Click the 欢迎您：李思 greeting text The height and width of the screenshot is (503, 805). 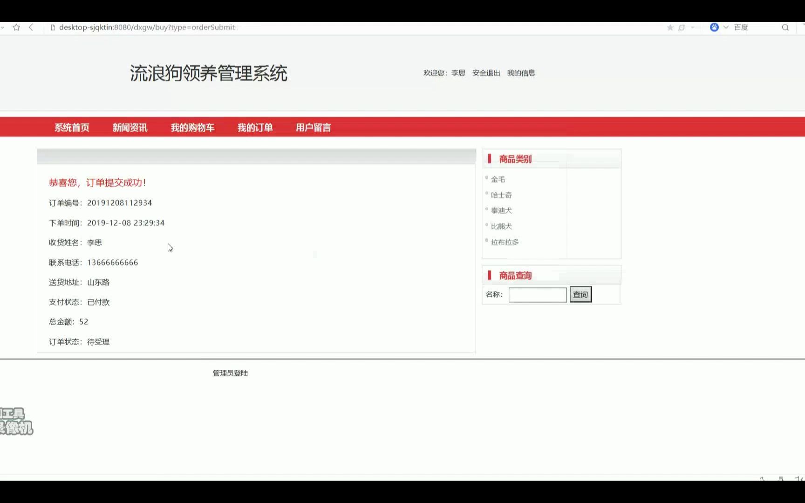(x=444, y=73)
